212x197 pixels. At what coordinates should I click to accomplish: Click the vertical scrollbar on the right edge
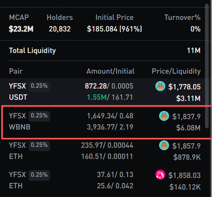pos(207,66)
